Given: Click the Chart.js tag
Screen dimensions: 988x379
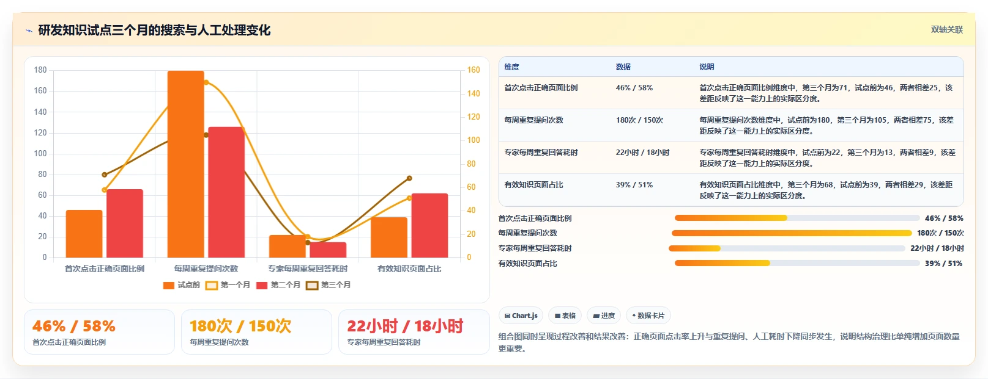Looking at the screenshot, I should 521,316.
